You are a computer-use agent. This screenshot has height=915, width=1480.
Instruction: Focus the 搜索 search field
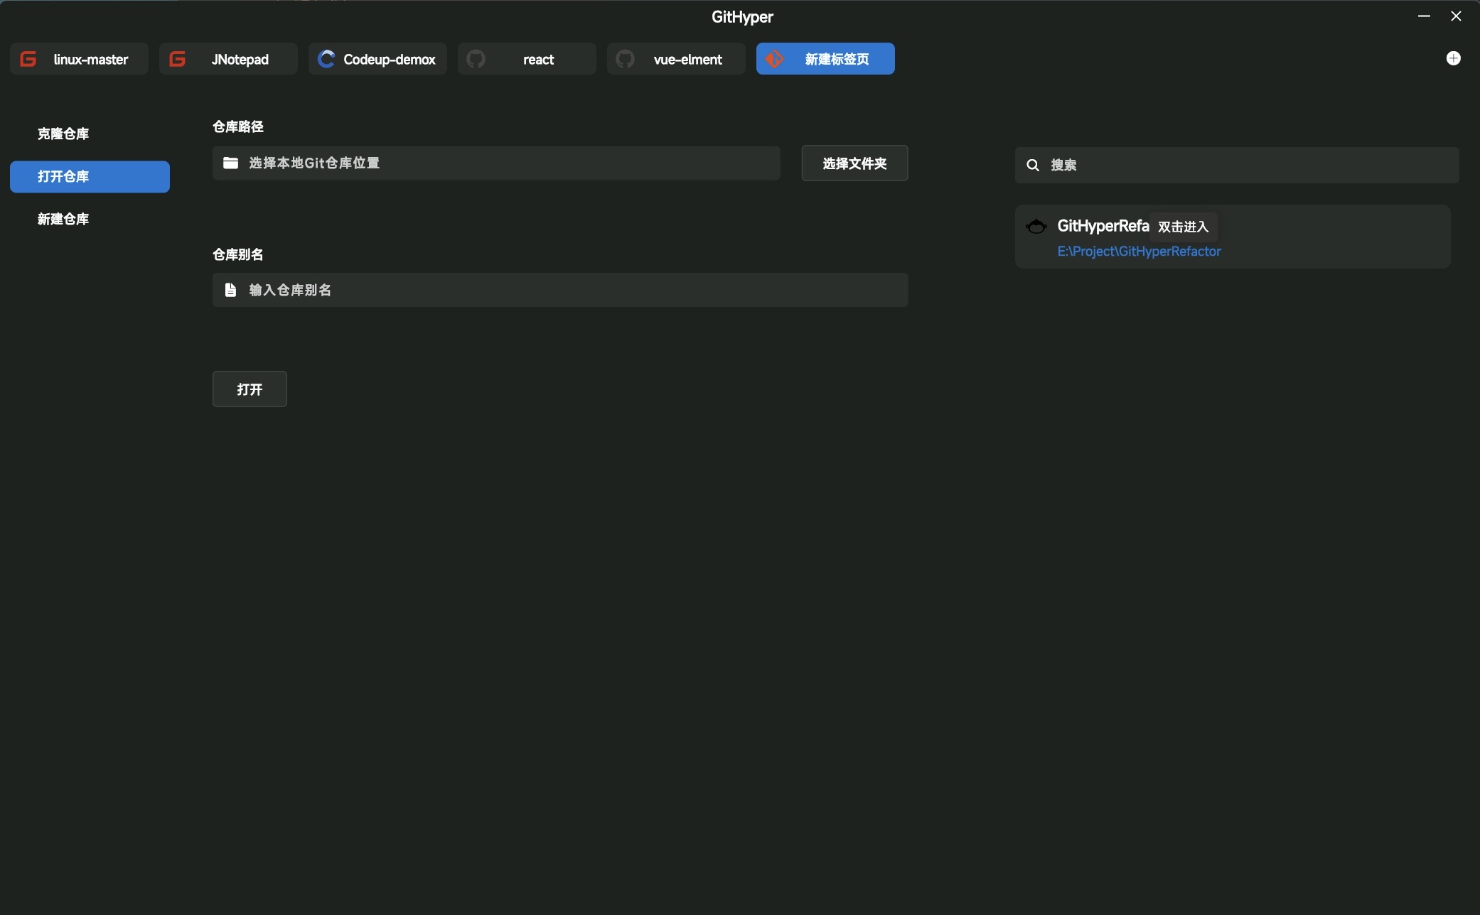click(1237, 166)
